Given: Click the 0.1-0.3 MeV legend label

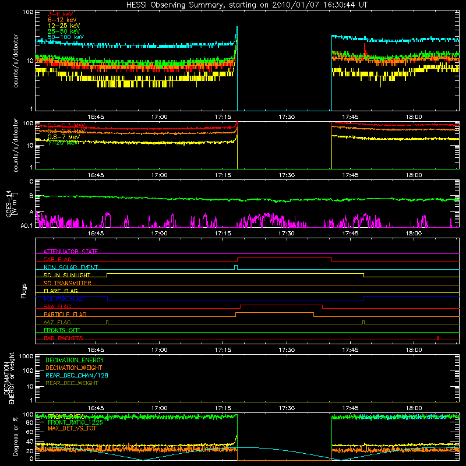Looking at the screenshot, I should (66, 125).
